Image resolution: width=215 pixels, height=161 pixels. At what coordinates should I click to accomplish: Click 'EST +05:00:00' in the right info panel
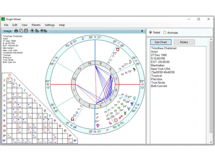point(160,62)
